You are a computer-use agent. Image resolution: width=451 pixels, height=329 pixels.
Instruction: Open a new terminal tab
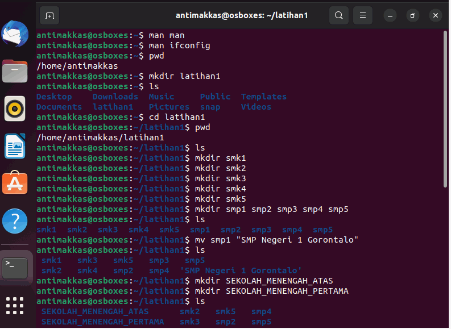[x=49, y=15]
